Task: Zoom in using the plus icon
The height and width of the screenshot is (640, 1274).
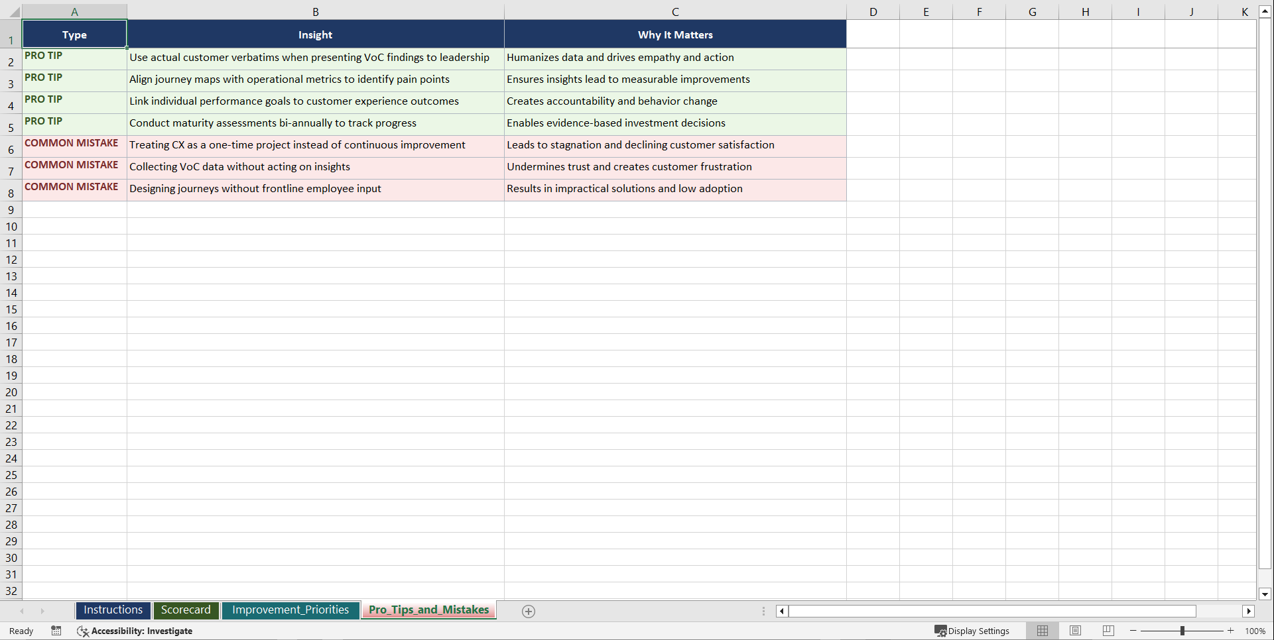Action: 1231,631
